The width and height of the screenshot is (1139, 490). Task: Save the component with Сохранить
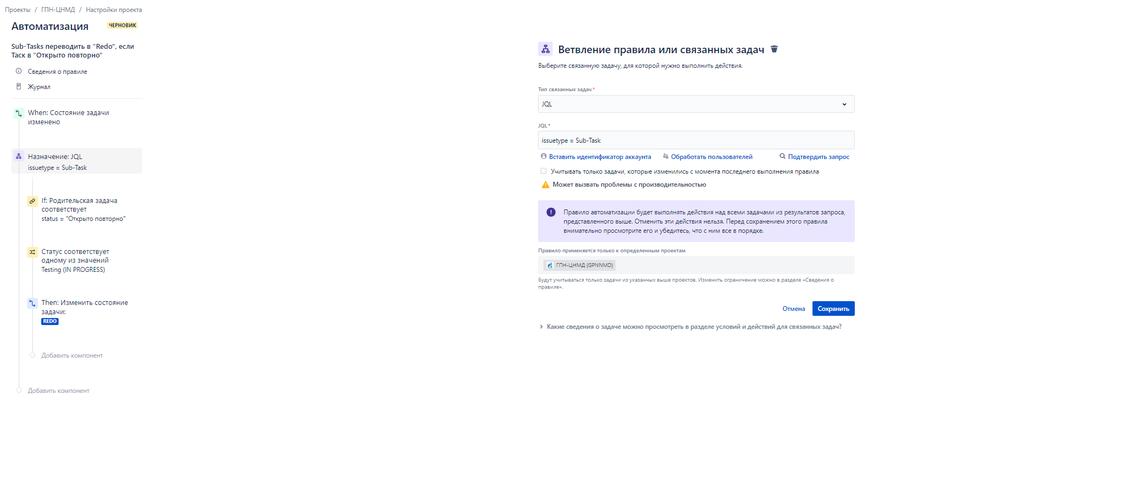833,308
